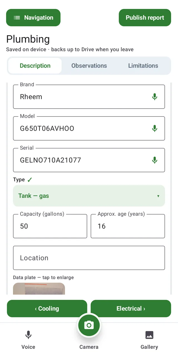Click the "Data plate — tap to enlarge" label
This screenshot has height=360, width=178.
[43, 278]
